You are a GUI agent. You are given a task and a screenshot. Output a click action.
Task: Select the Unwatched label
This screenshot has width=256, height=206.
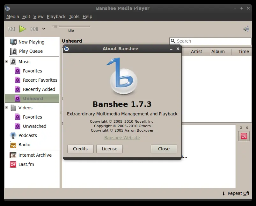tap(35, 126)
